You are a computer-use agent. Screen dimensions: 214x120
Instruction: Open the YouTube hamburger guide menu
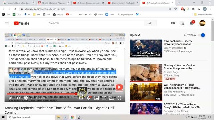[7, 23]
